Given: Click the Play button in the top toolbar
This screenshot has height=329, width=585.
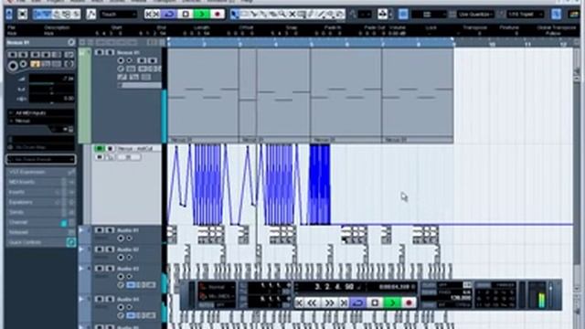Looking at the screenshot, I should [x=202, y=15].
